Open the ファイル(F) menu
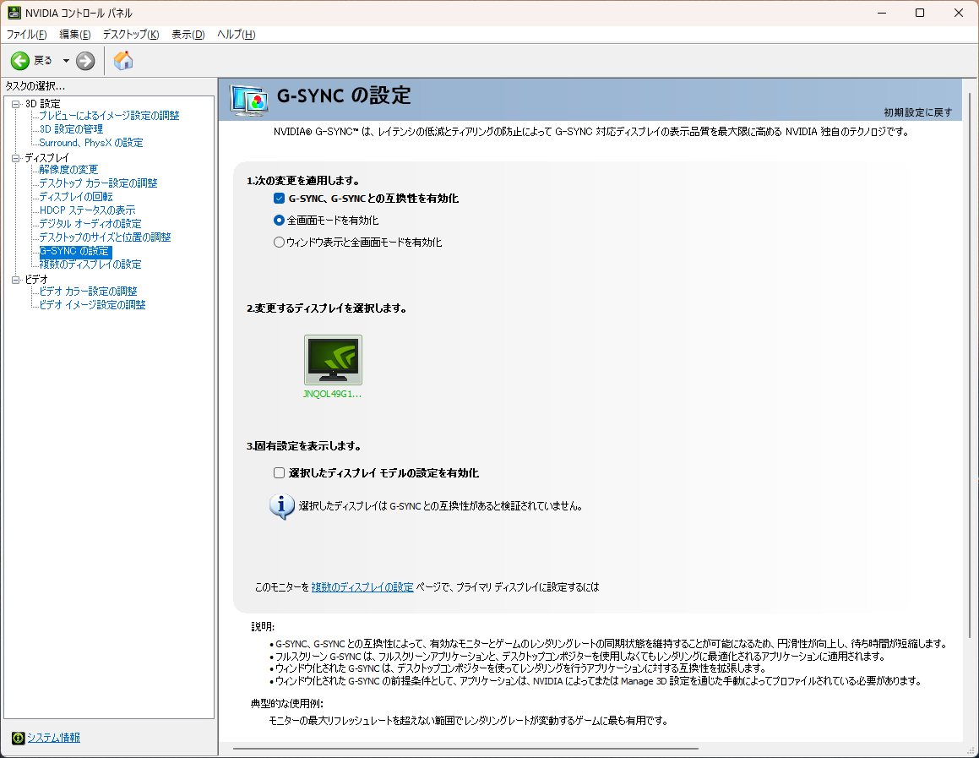 click(27, 35)
